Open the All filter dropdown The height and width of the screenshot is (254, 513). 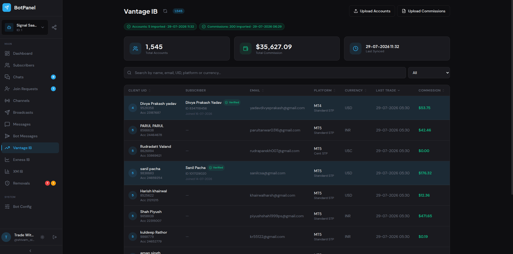[429, 73]
